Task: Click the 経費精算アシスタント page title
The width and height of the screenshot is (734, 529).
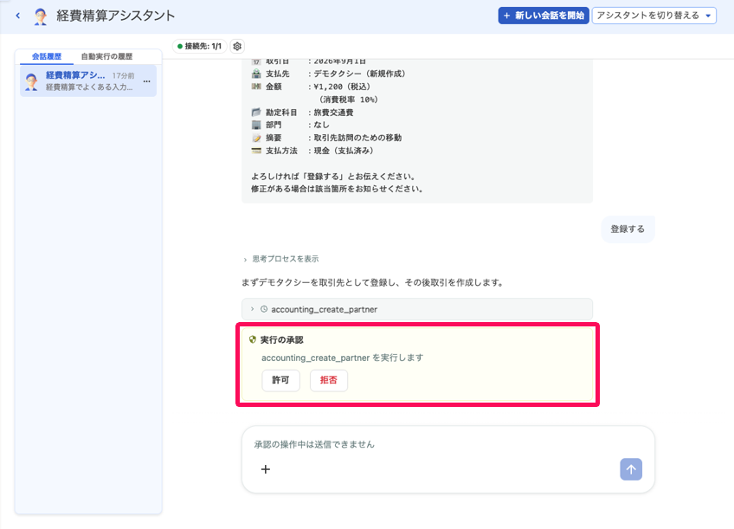Action: point(115,16)
